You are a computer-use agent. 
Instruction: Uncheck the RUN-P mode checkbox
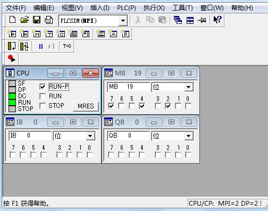[43, 87]
